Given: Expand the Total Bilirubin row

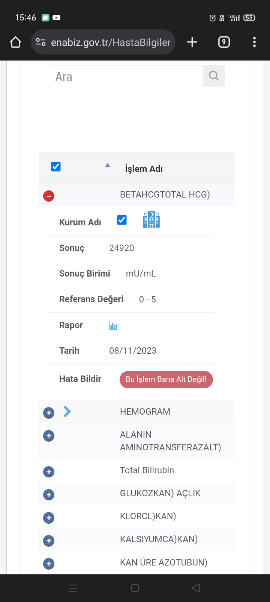Looking at the screenshot, I should point(49,472).
